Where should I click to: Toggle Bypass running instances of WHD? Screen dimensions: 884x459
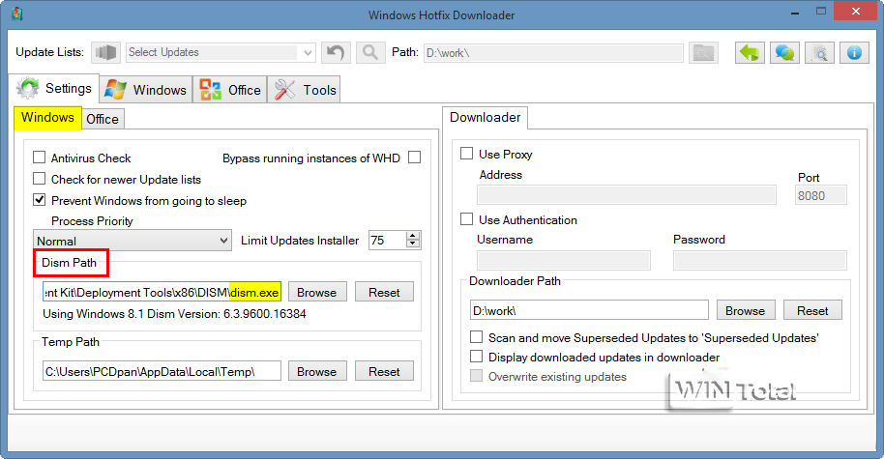tap(414, 158)
